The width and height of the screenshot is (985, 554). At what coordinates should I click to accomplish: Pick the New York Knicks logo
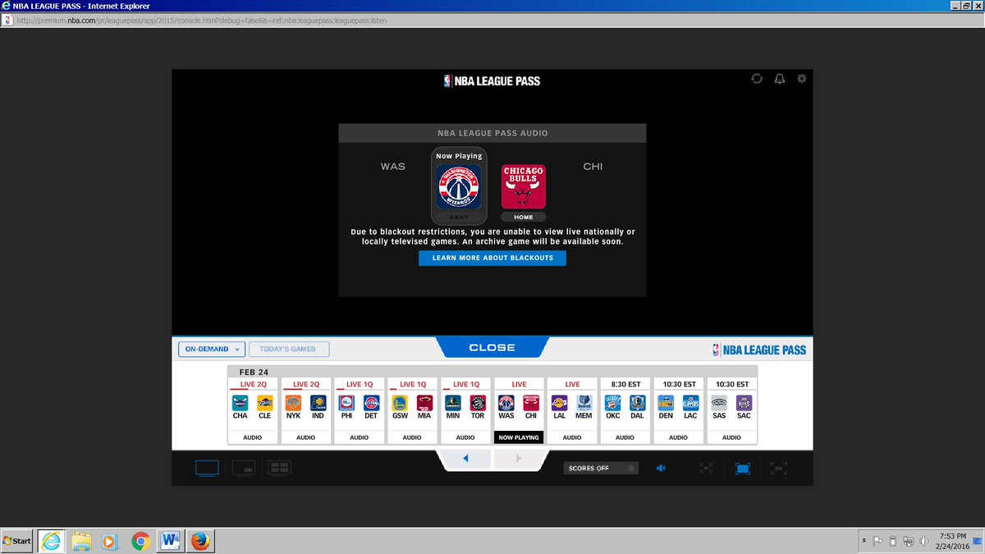click(x=294, y=403)
